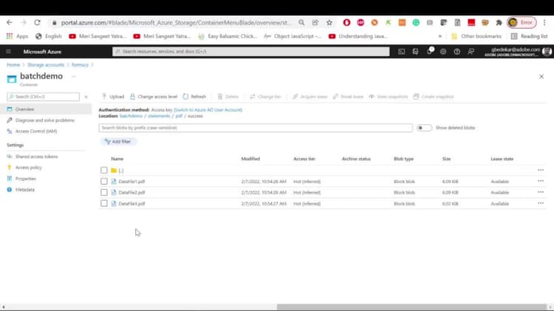The width and height of the screenshot is (554, 311).
Task: Expand the bookmarks overflow chevron
Action: [x=440, y=36]
